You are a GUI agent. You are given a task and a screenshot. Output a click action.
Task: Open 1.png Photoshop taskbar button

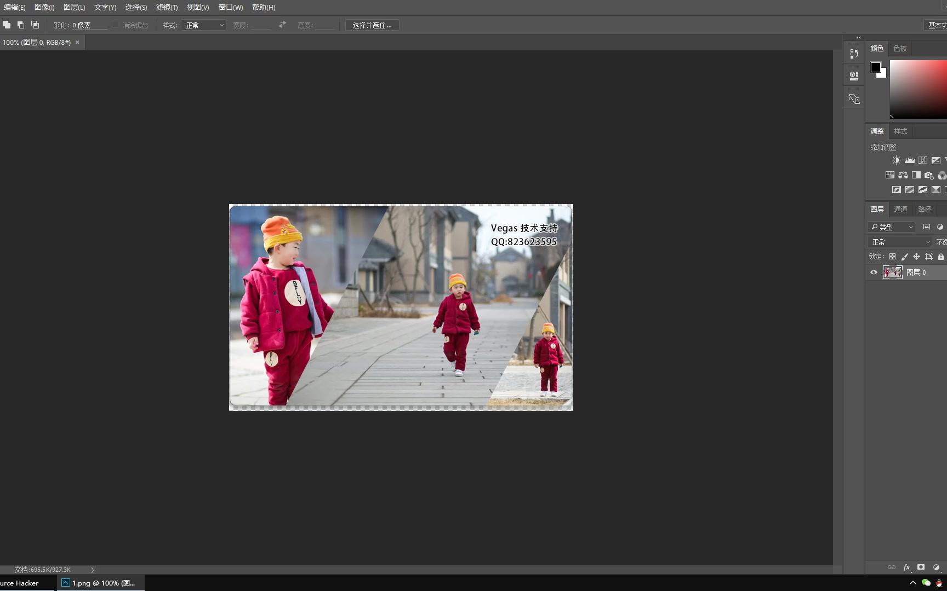tap(100, 583)
